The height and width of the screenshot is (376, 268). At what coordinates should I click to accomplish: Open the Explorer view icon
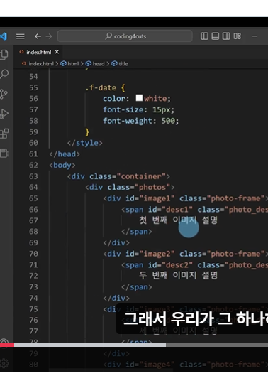[x=4, y=55]
